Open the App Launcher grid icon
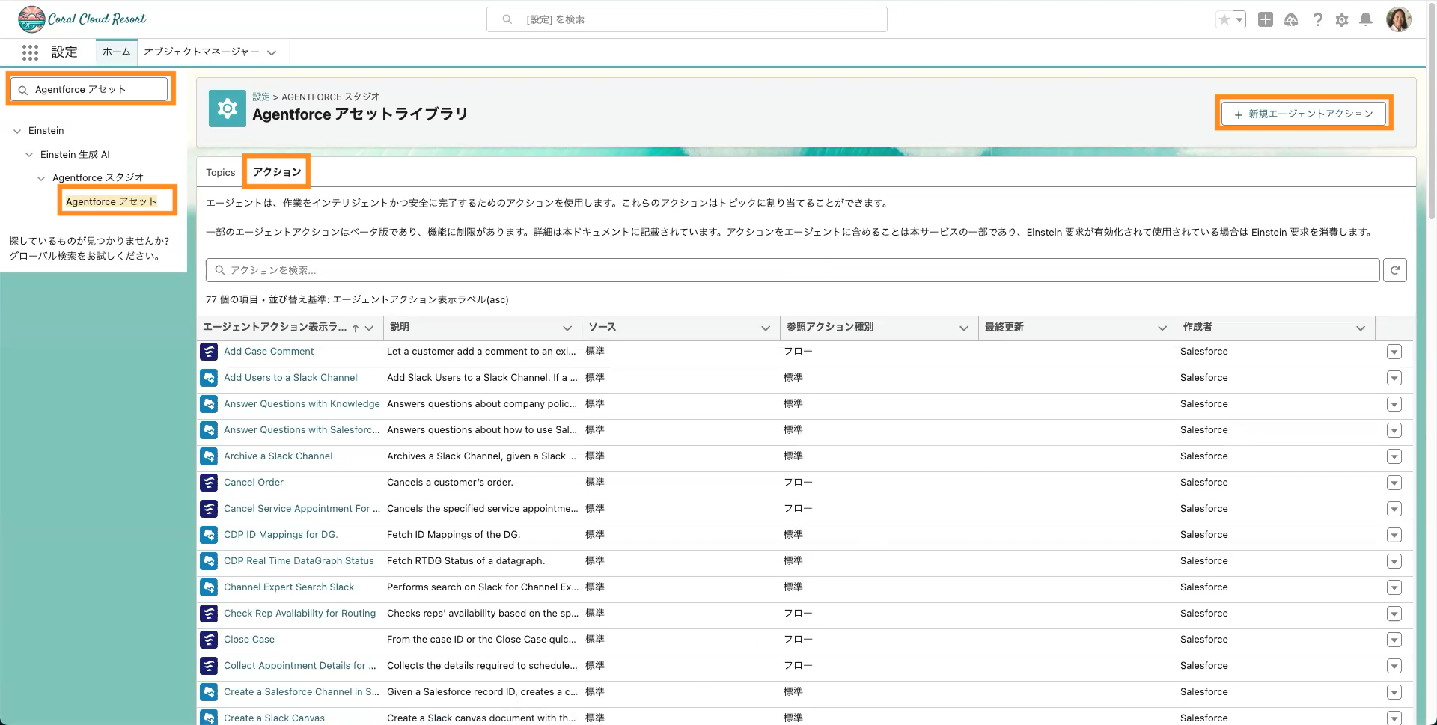Screen dimensions: 1437x725 (x=30, y=52)
